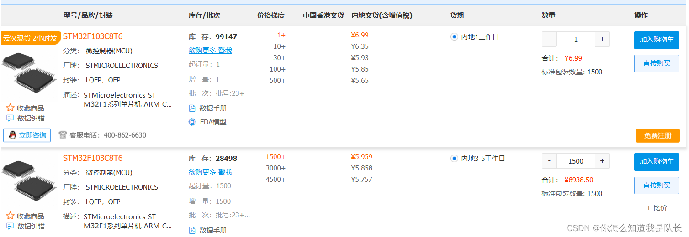This screenshot has height=237, width=689.
Task: Click QQ penguin icon in 立即咨询 button
Action: tap(12, 135)
